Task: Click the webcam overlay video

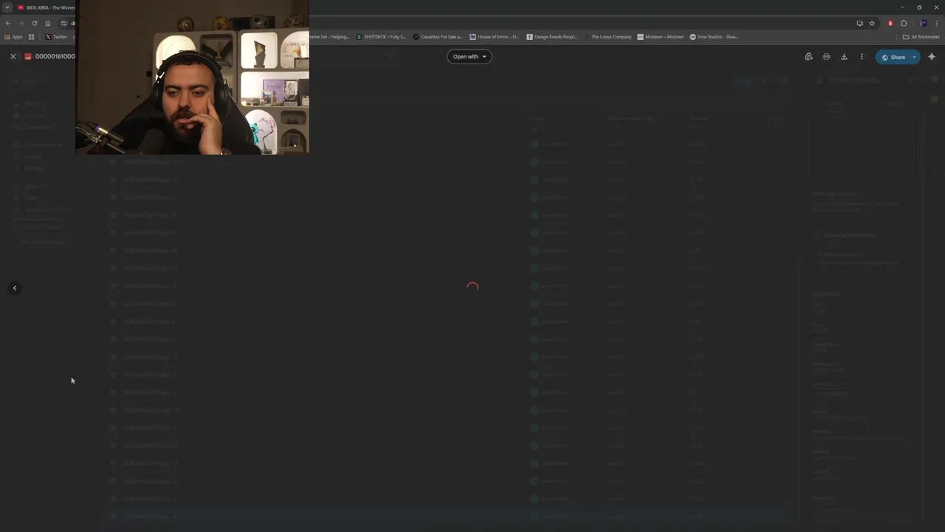Action: [193, 78]
